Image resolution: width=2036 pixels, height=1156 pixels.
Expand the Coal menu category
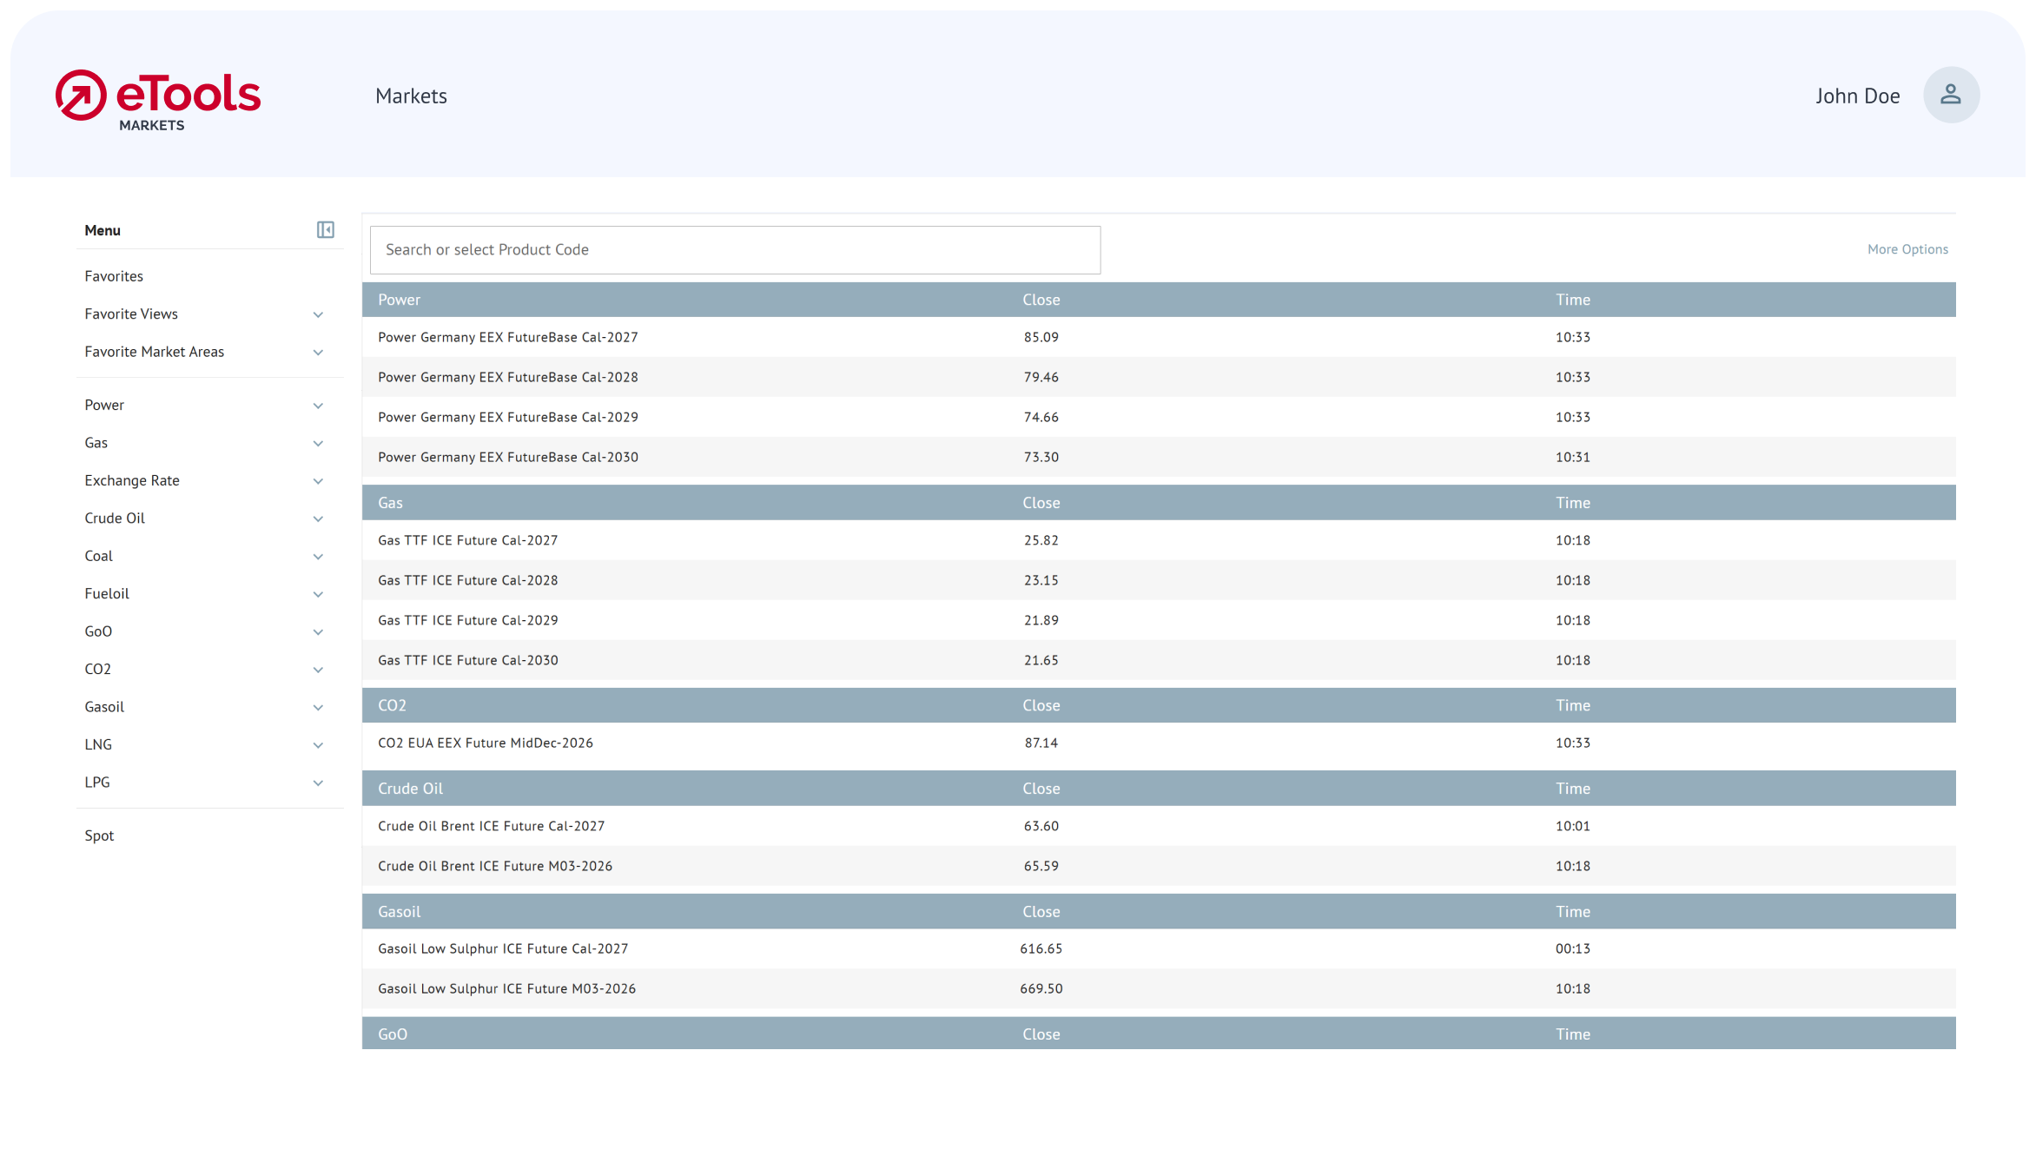coord(318,557)
